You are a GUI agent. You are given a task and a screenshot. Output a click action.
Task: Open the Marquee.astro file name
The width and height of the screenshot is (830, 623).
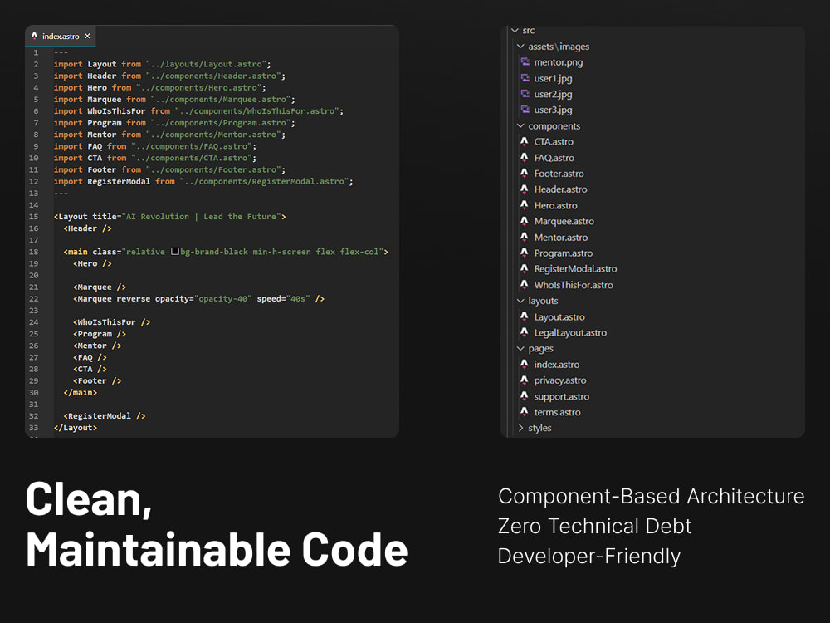564,222
